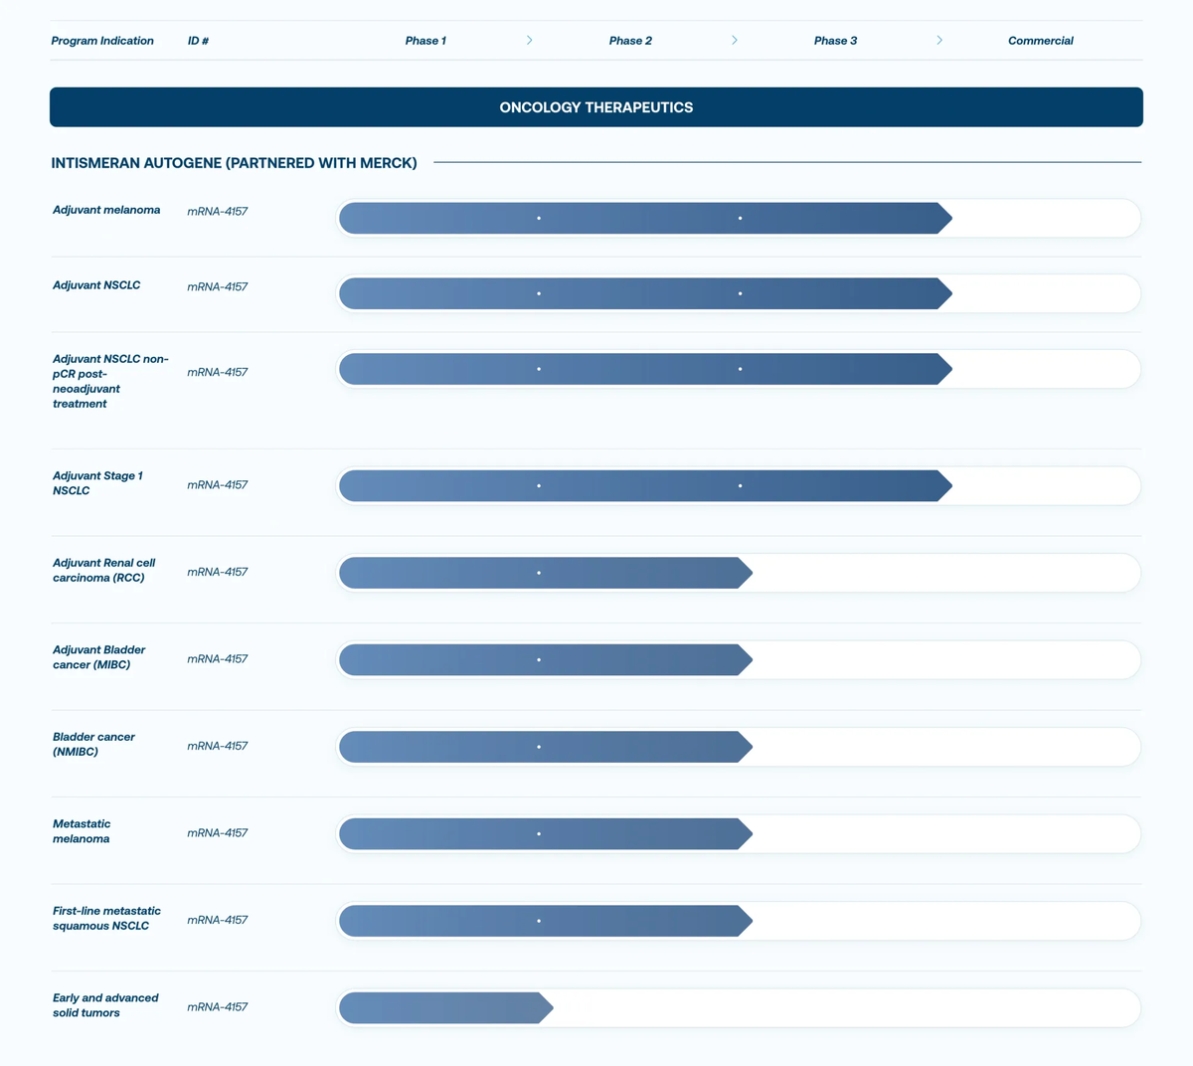Click the ID # column header
The width and height of the screenshot is (1193, 1066).
tap(198, 41)
